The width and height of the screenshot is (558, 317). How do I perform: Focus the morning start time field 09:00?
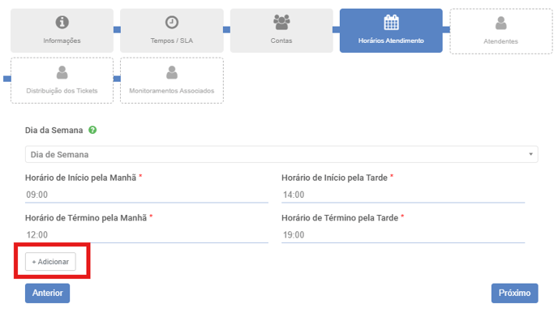pos(147,195)
